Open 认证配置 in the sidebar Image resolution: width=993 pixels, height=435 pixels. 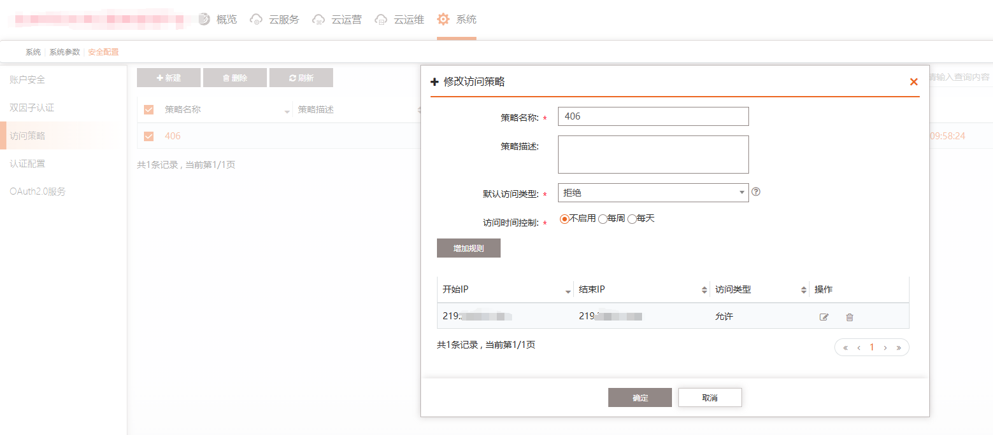click(27, 164)
